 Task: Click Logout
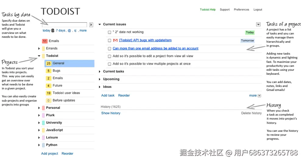point(258,9)
